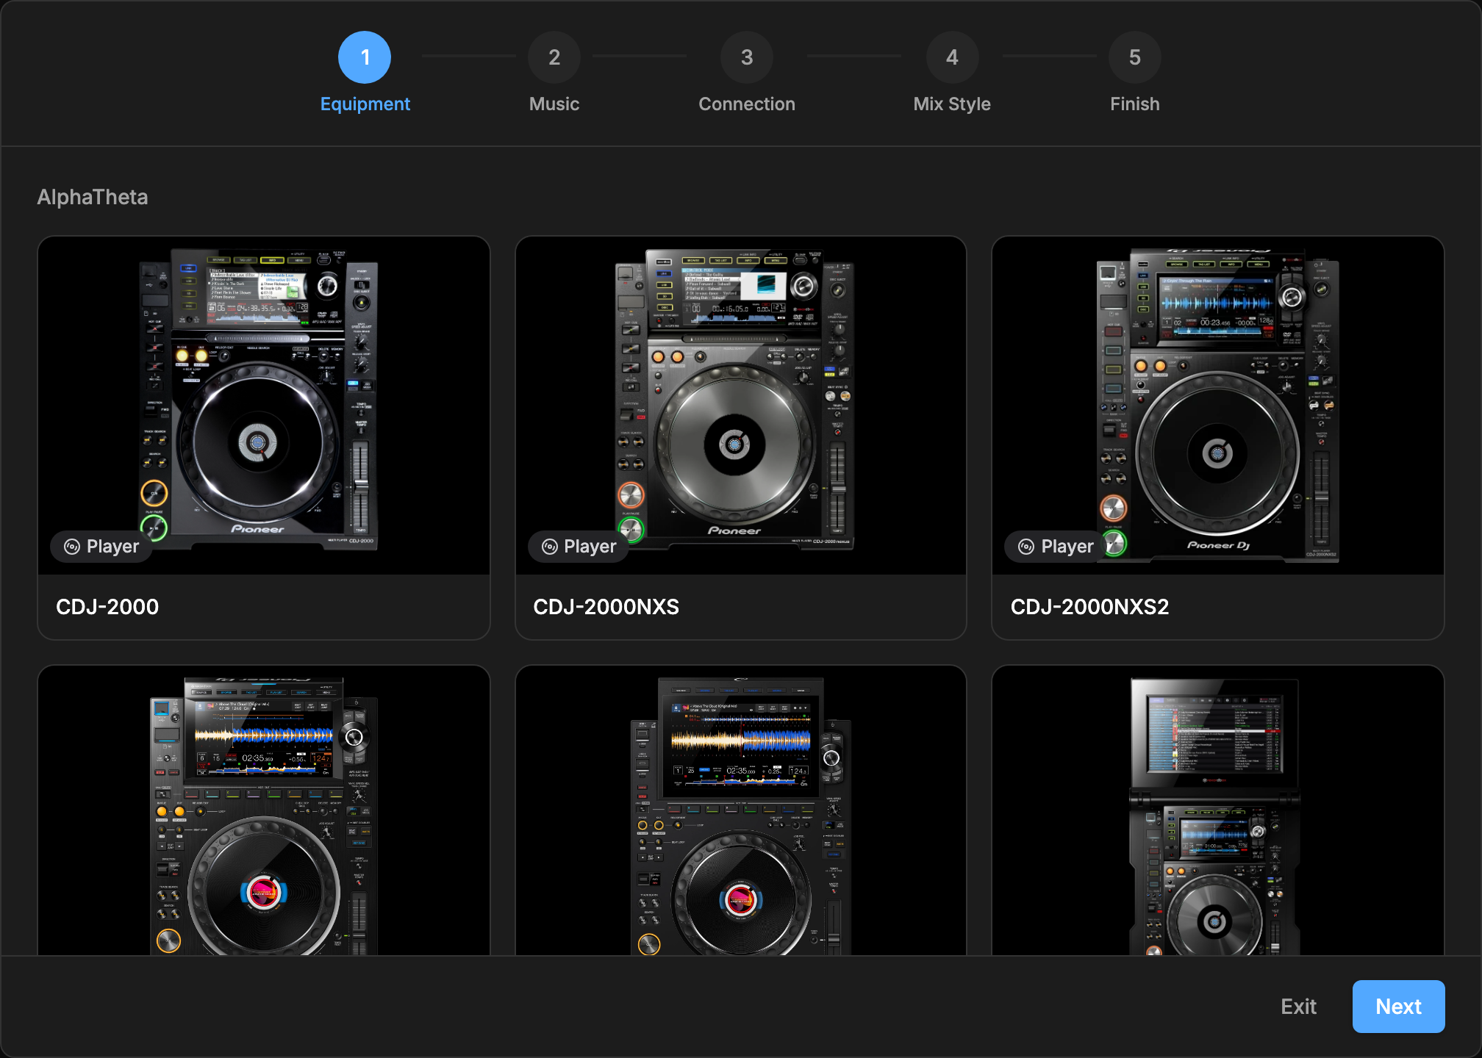This screenshot has width=1482, height=1058.
Task: Open step 4 Mix Style circle
Action: tap(952, 57)
